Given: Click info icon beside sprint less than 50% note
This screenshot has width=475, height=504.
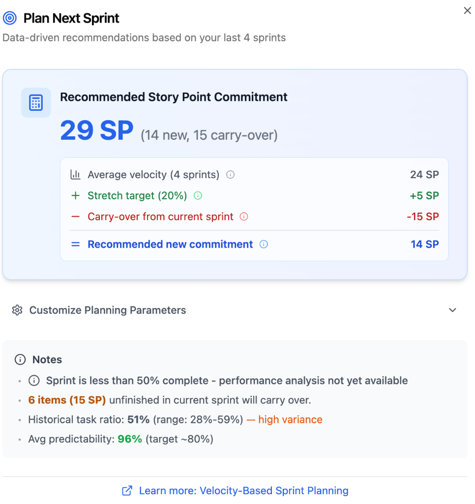Looking at the screenshot, I should tap(34, 380).
